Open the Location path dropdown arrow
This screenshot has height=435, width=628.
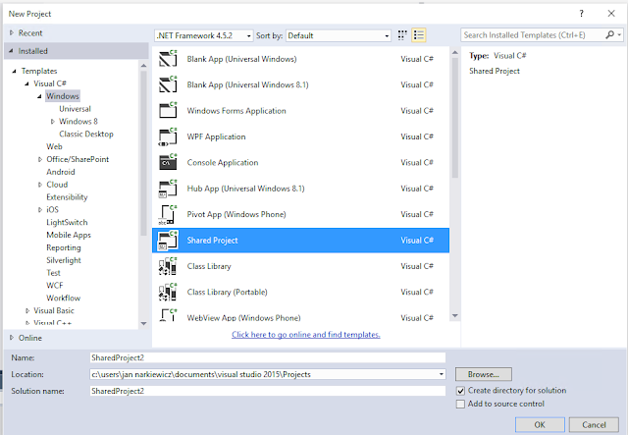click(x=441, y=374)
